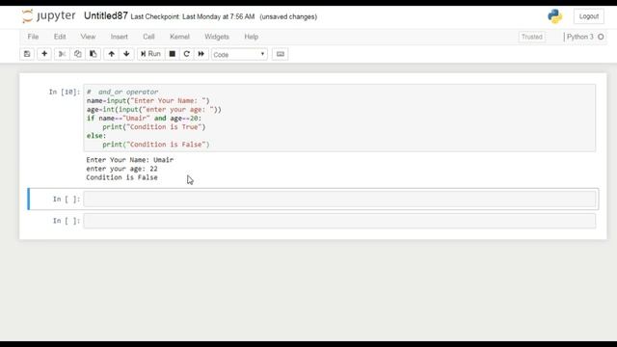Cut selected cells with scissors icon
This screenshot has height=347, width=617.
coord(62,54)
